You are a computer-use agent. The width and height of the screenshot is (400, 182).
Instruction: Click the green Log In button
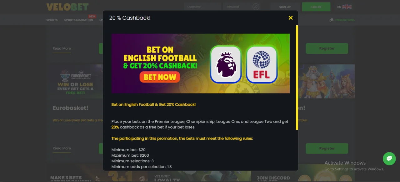pyautogui.click(x=316, y=7)
